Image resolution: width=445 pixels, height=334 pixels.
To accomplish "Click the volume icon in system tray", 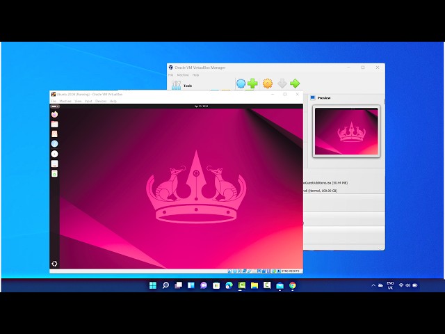I will coord(408,285).
